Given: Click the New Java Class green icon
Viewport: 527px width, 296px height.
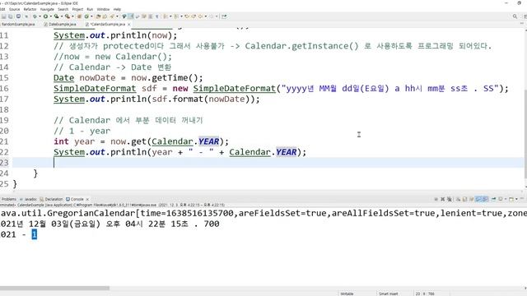Looking at the screenshot, I should [x=86, y=16].
